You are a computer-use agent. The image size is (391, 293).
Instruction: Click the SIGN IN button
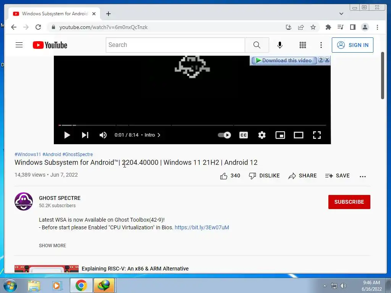[352, 45]
